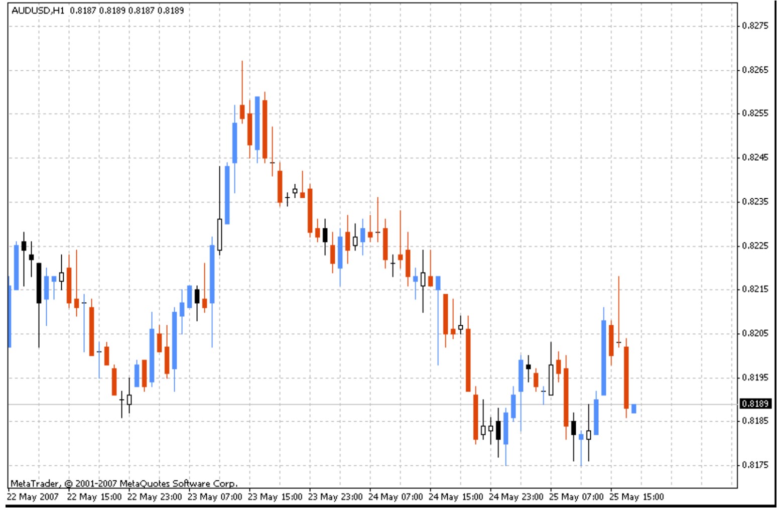
Task: Click the 25 May 15:00 time label
Action: (x=636, y=497)
